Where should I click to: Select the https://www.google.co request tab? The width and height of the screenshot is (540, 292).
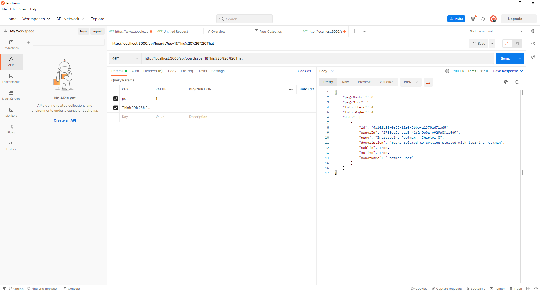point(130,31)
